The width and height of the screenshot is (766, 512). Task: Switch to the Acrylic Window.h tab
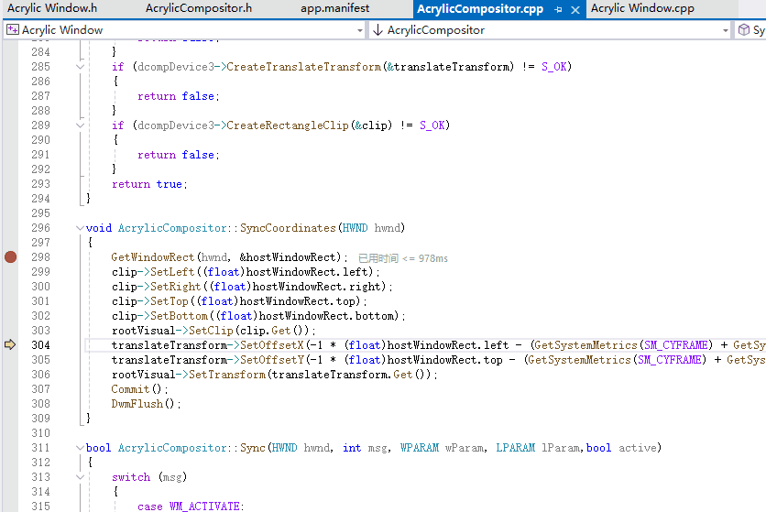52,8
